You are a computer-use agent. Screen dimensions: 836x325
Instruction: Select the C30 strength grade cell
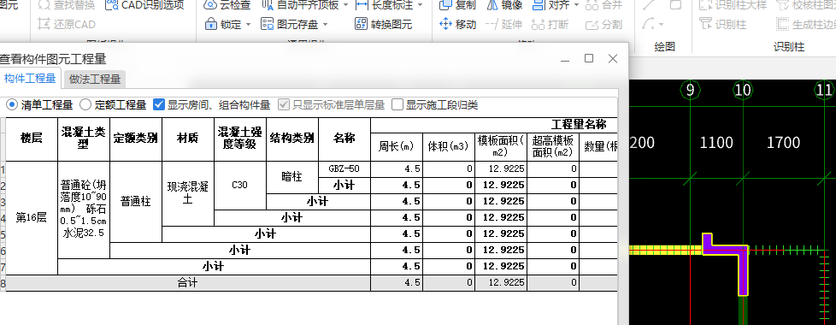tap(240, 186)
